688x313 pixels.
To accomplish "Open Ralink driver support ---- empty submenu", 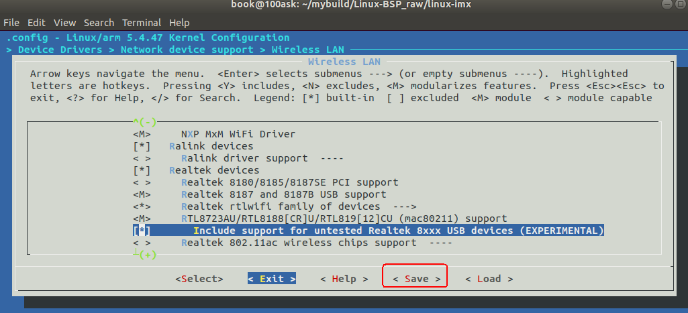I will (x=332, y=158).
